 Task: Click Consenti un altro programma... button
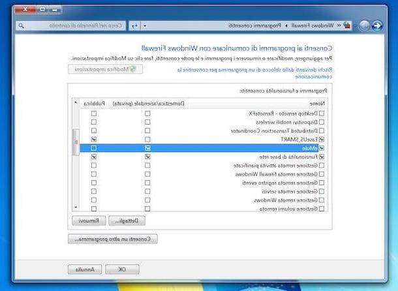pyautogui.click(x=113, y=239)
